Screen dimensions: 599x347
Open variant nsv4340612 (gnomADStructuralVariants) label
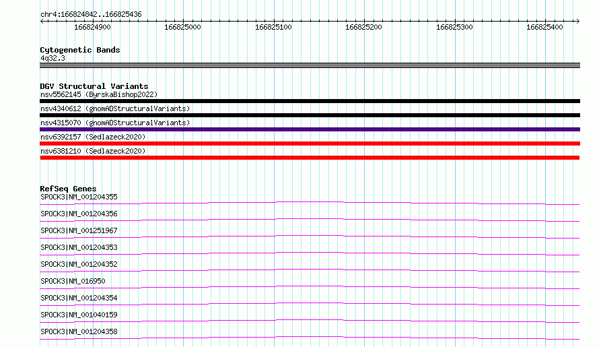[115, 108]
